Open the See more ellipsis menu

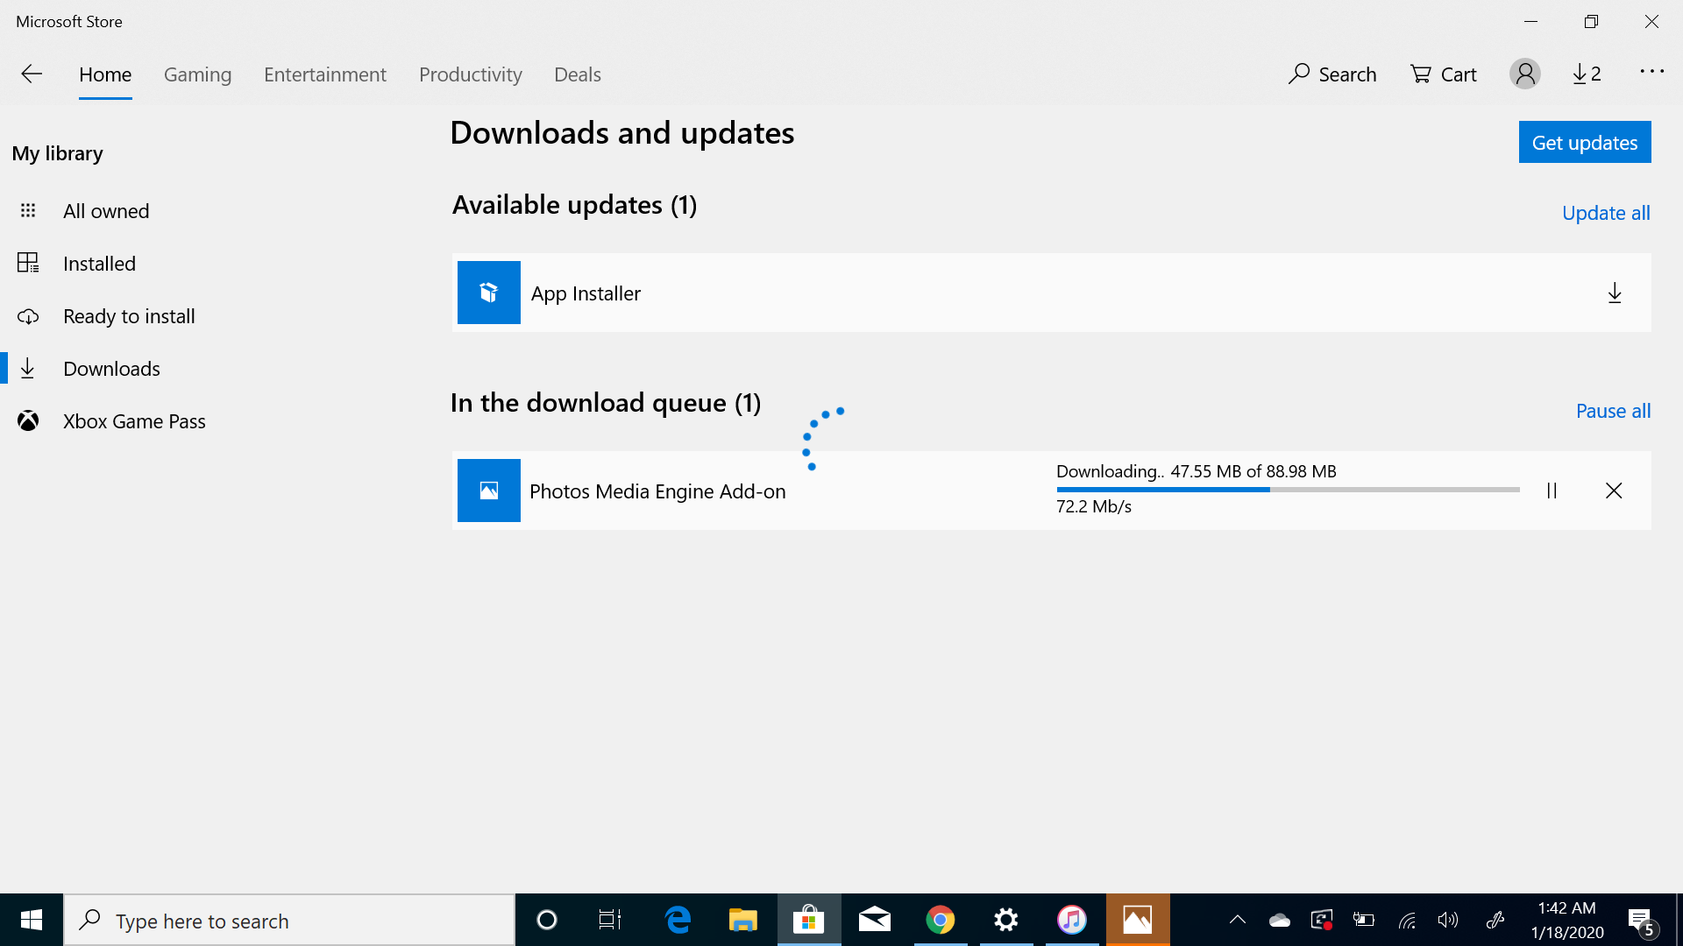pos(1651,72)
